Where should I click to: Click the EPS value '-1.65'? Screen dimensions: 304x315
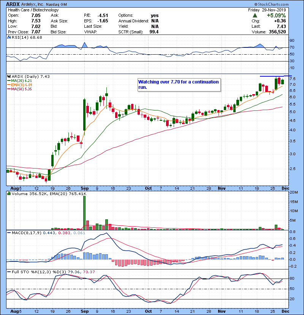[103, 21]
